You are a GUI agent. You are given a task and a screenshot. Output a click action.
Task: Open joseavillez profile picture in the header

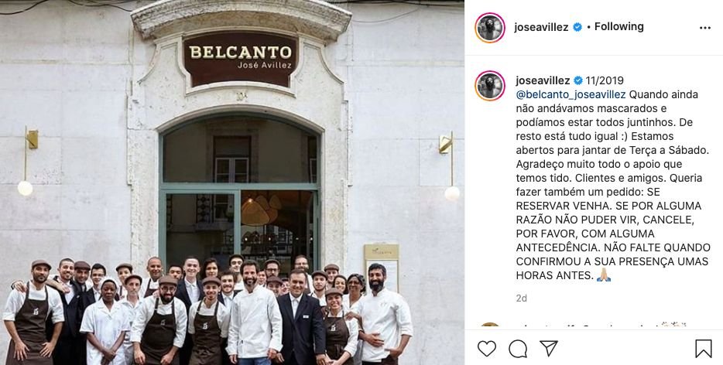[490, 28]
